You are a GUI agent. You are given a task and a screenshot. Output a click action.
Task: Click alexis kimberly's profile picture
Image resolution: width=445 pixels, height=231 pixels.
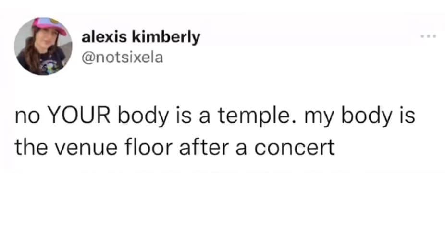click(x=43, y=46)
